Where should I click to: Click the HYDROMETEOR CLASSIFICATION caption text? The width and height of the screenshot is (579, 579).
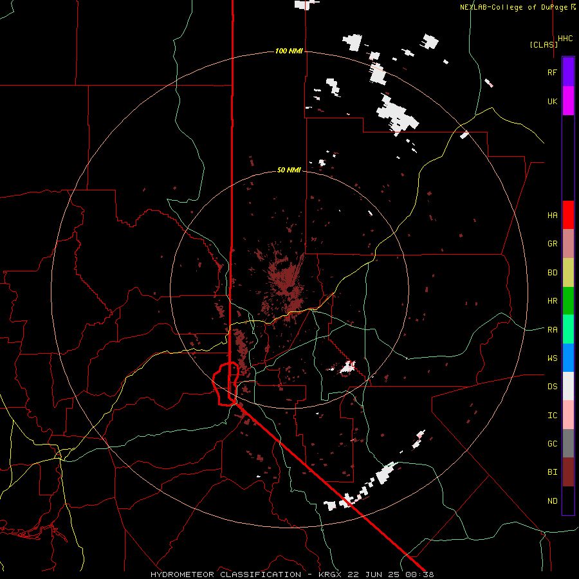click(x=226, y=574)
